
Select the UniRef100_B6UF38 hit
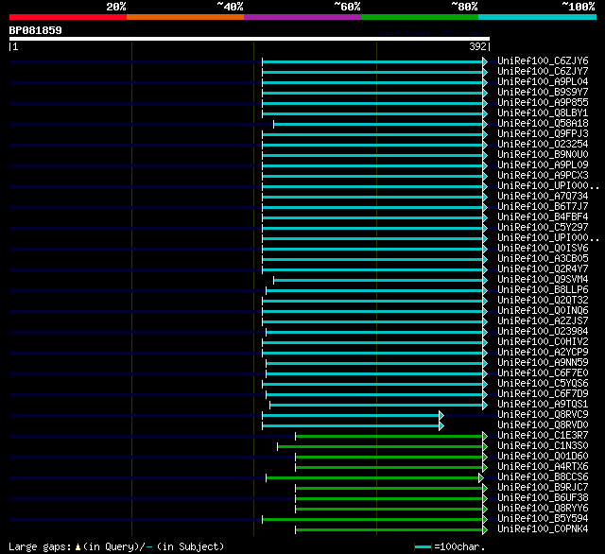pyautogui.click(x=543, y=498)
